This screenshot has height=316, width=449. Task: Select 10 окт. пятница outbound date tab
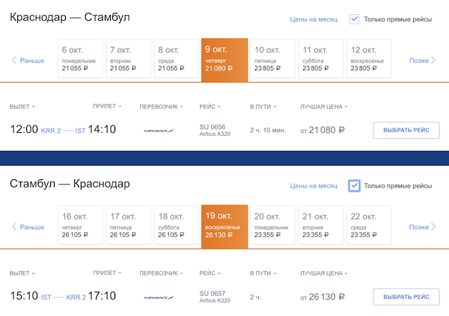pos(272,58)
